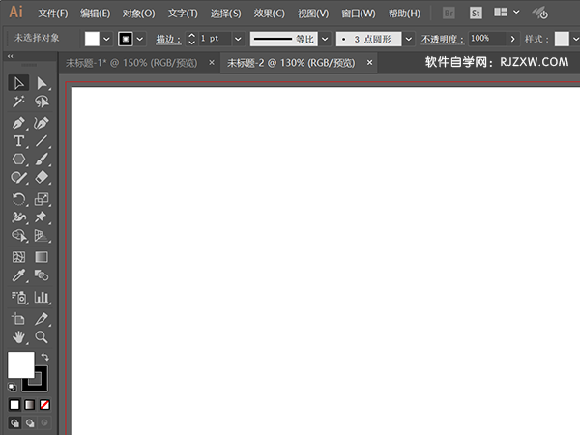Viewport: 580px width, 435px height.
Task: Open the 对象(O) menu
Action: click(x=138, y=14)
